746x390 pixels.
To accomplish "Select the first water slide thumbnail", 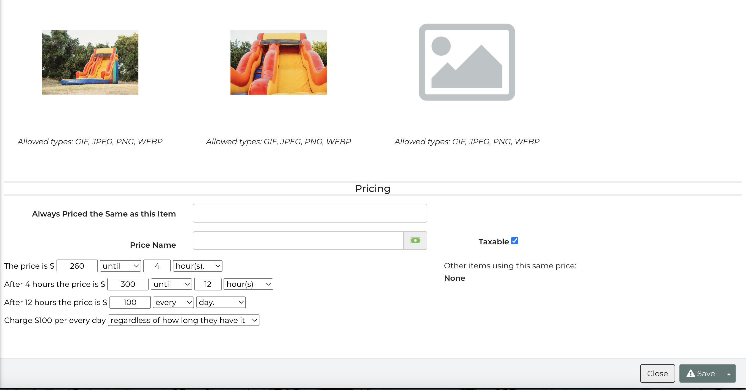I will 90,62.
